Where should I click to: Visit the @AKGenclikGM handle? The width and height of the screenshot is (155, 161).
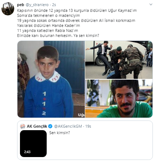pyautogui.click(x=68, y=126)
